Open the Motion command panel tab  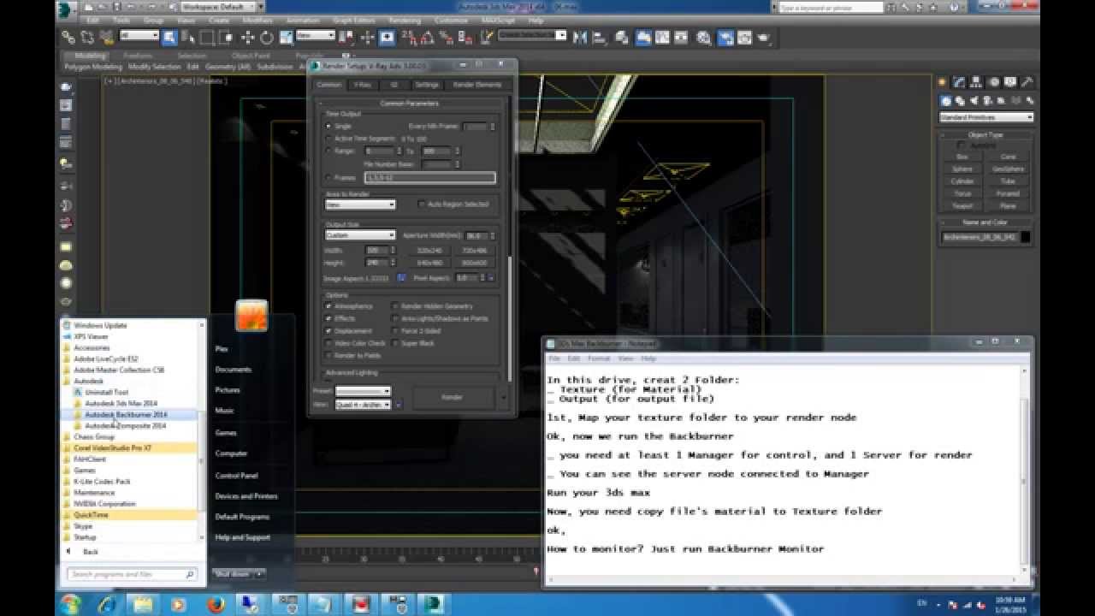click(994, 83)
